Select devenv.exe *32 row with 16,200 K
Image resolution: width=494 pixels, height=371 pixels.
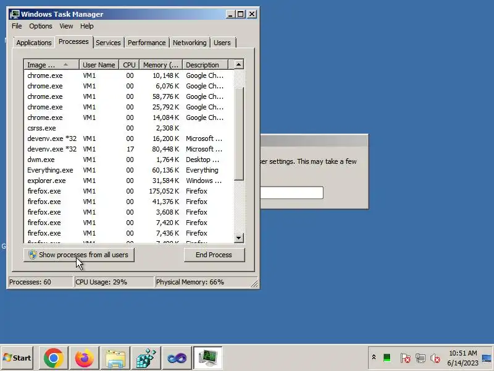tap(129, 139)
